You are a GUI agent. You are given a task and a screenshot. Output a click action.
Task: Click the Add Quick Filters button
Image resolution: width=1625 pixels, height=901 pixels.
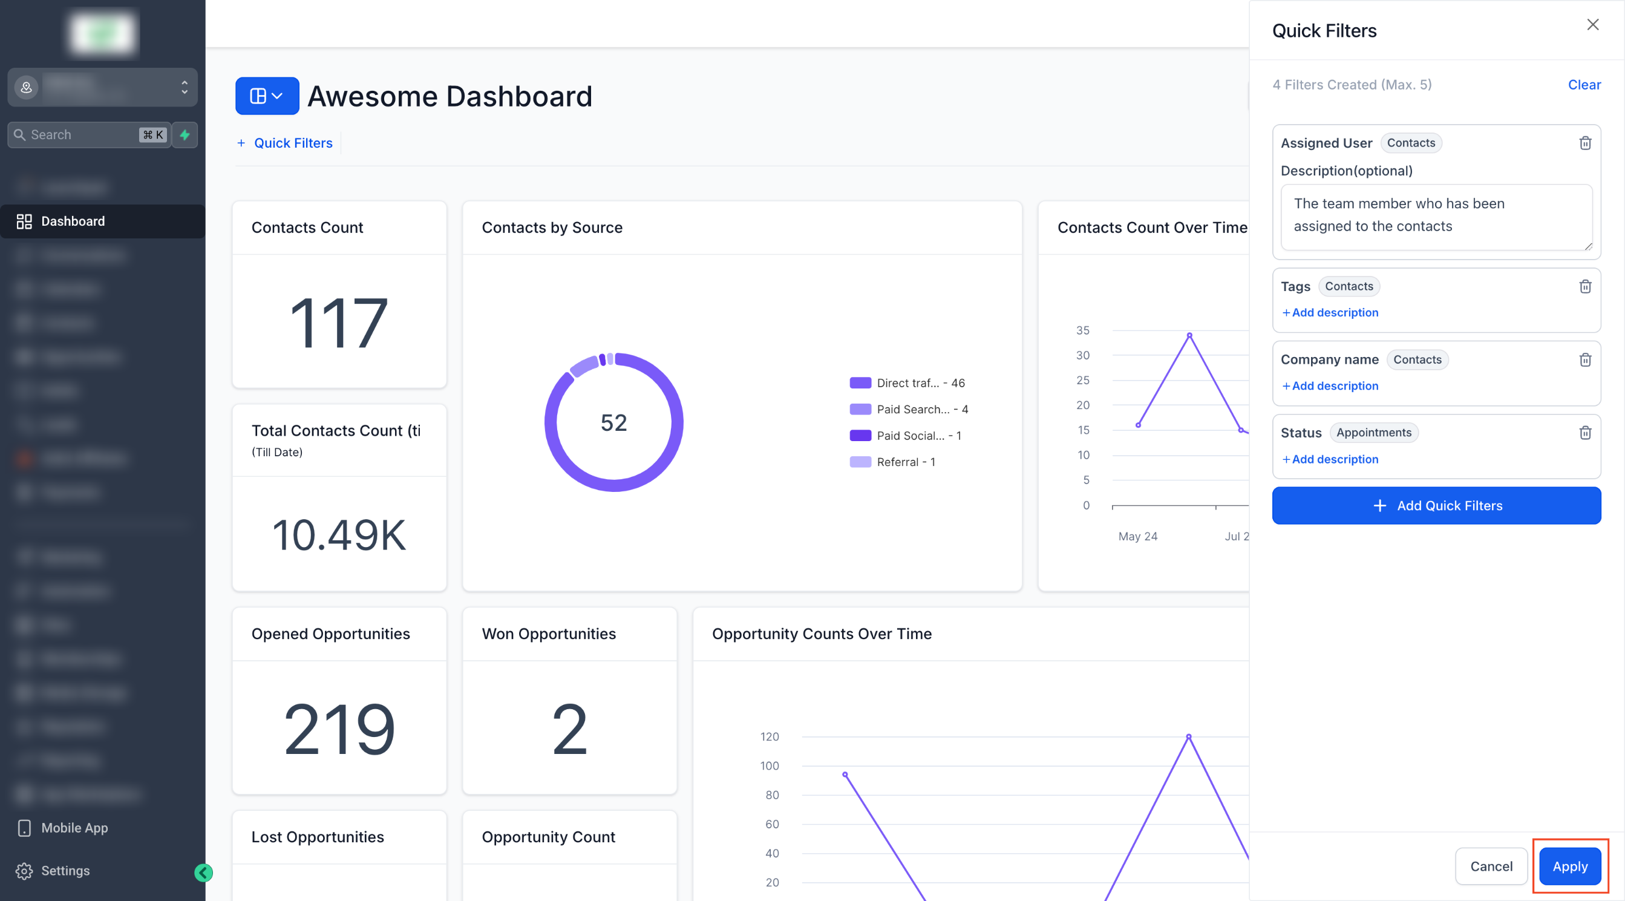pyautogui.click(x=1436, y=505)
